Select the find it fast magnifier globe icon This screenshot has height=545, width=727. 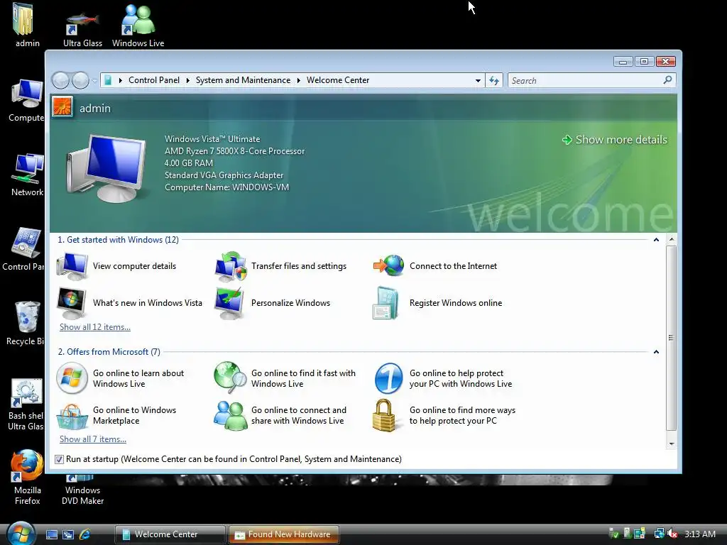pyautogui.click(x=231, y=378)
